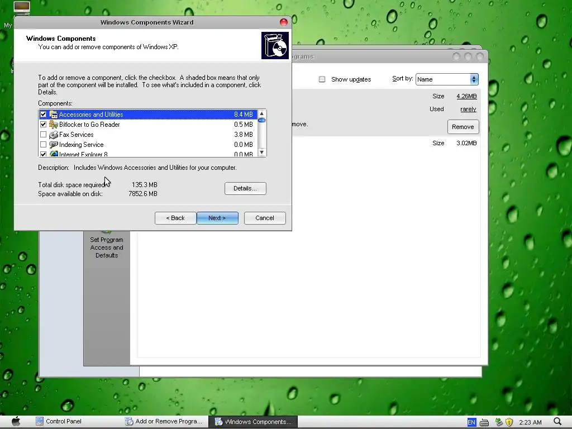
Task: Click the wizard setup CD box icon
Action: [275, 46]
